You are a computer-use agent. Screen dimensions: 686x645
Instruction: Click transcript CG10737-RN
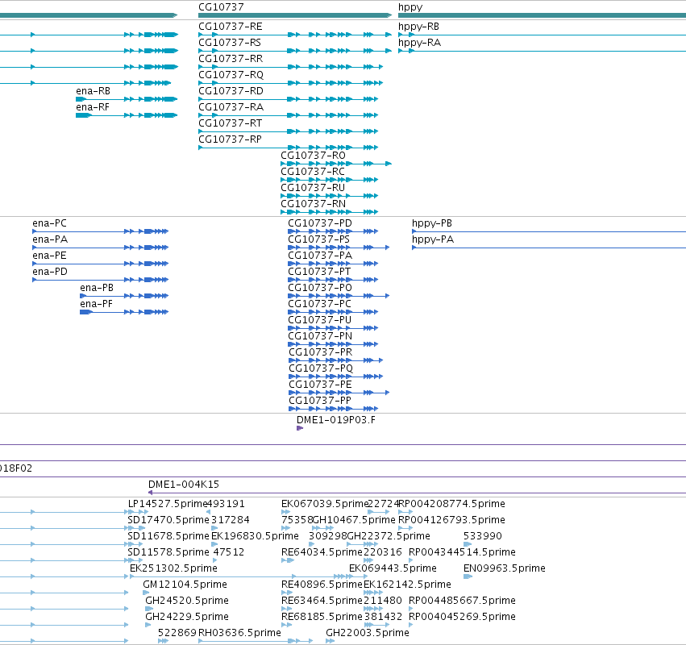pyautogui.click(x=313, y=204)
